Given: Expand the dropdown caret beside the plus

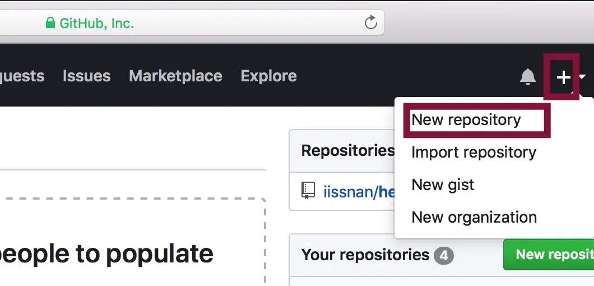Looking at the screenshot, I should [583, 77].
